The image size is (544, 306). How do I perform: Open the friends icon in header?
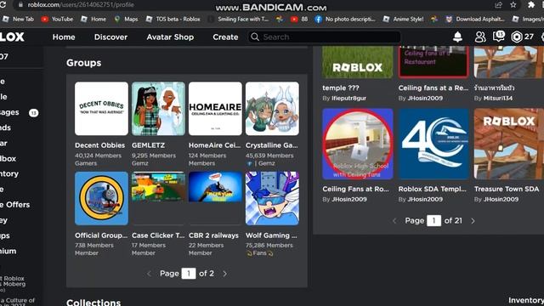click(x=479, y=37)
